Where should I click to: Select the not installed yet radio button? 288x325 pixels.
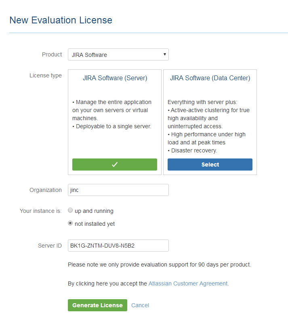[x=70, y=223]
